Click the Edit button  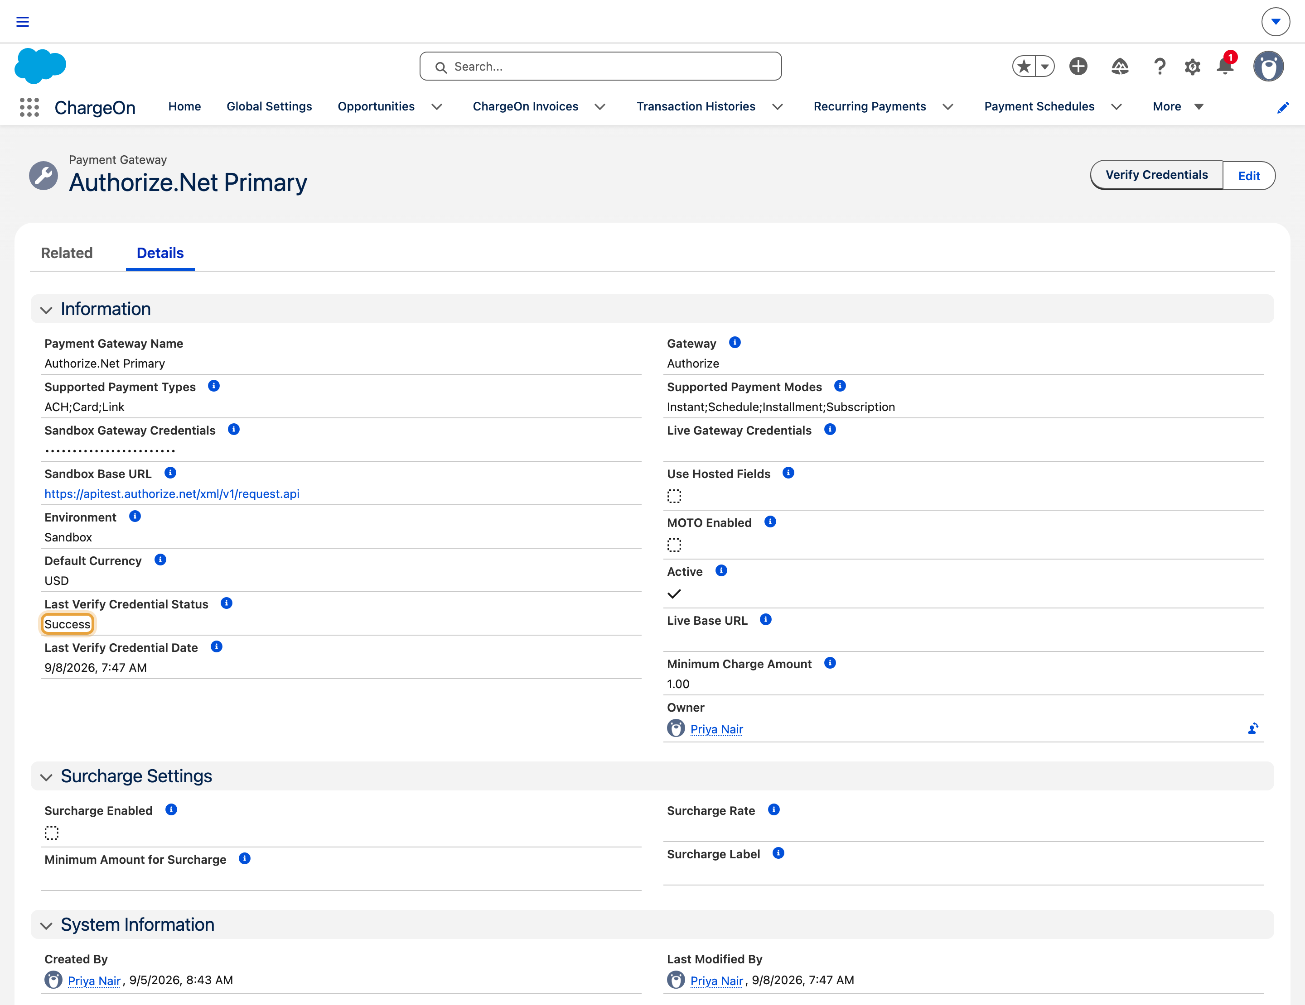[1249, 176]
